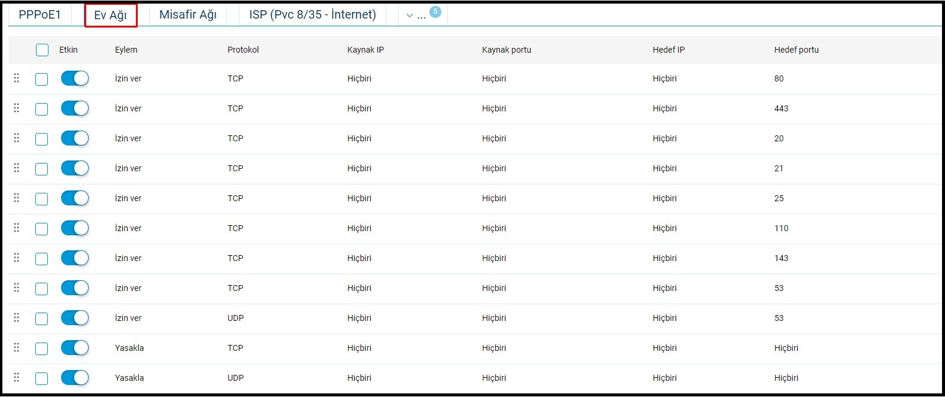
Task: Switch to the PPPoE1 tab
Action: click(x=40, y=15)
